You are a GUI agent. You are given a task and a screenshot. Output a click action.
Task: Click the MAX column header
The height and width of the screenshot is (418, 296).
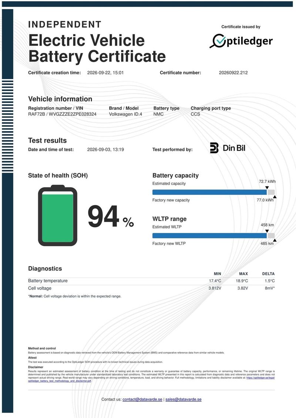pos(243,274)
